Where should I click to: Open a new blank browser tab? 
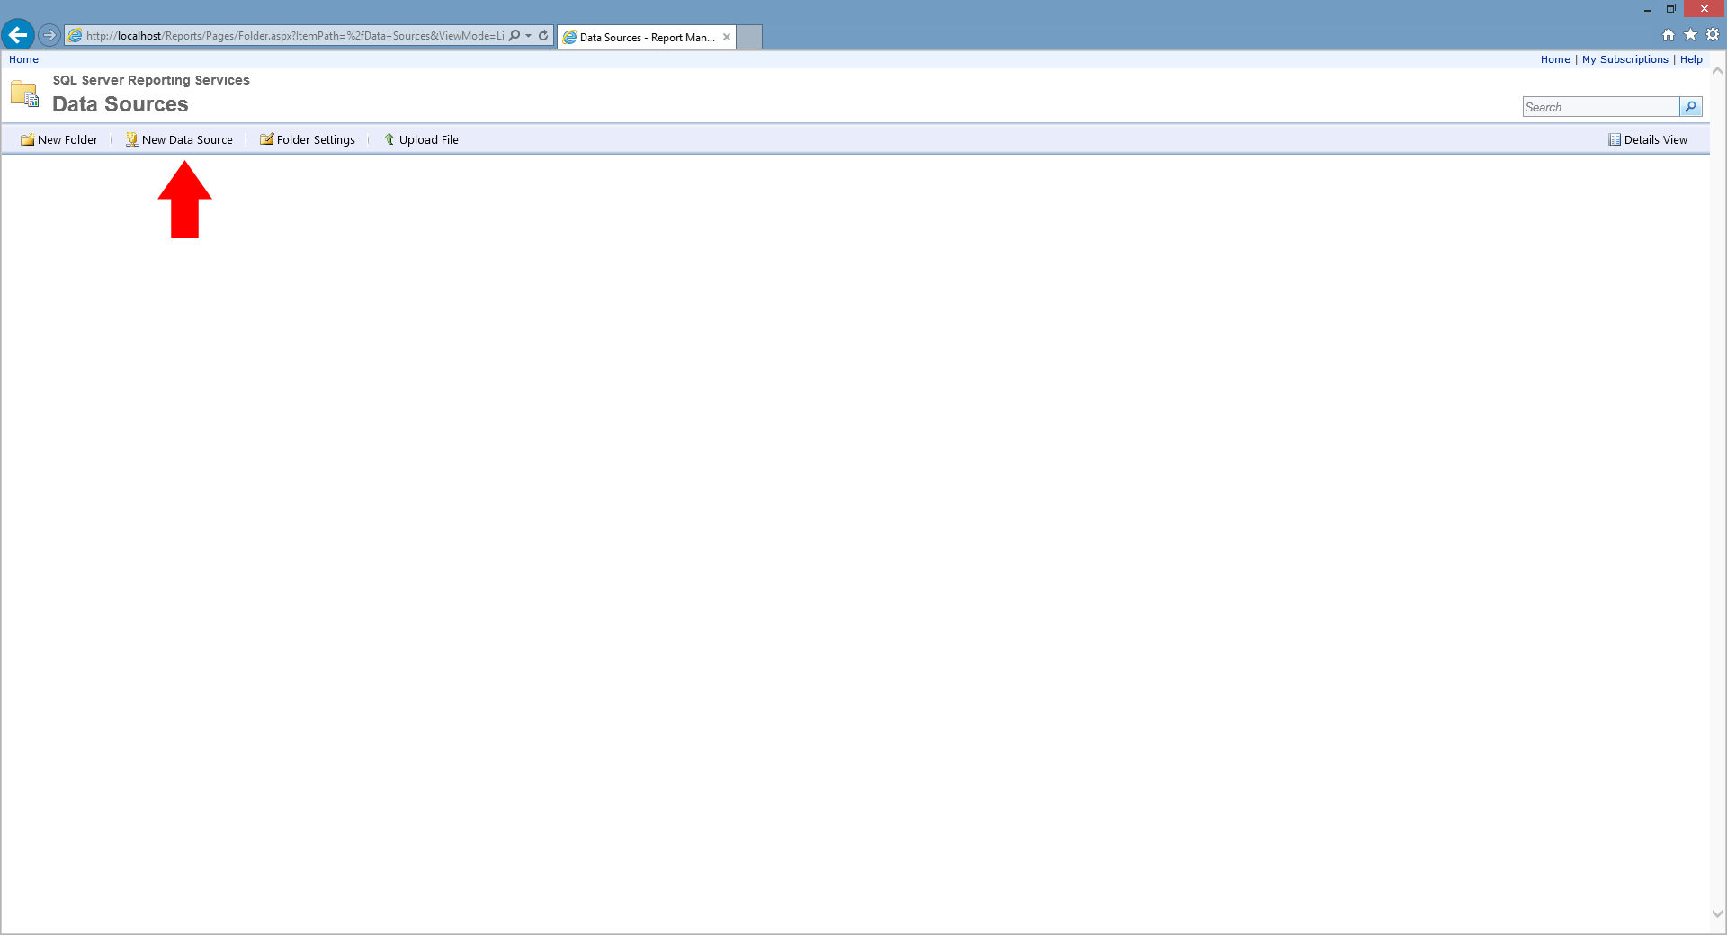coord(749,37)
